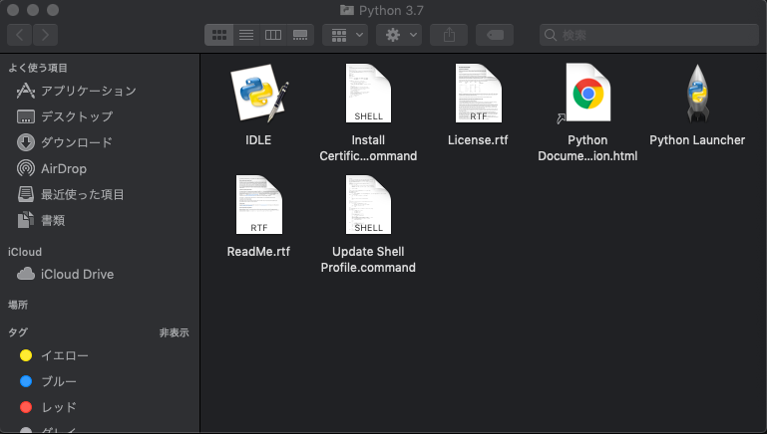Click the Edit Tags toolbar button
Image resolution: width=767 pixels, height=434 pixels.
(x=495, y=35)
